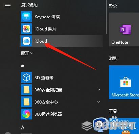
Task: Select the A alphabet index header
Action: click(23, 127)
